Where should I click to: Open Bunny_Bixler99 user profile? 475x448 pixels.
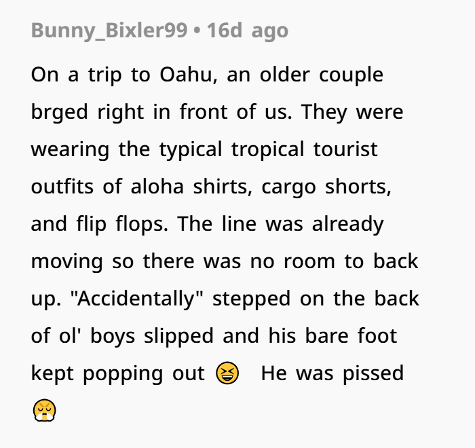click(x=109, y=31)
